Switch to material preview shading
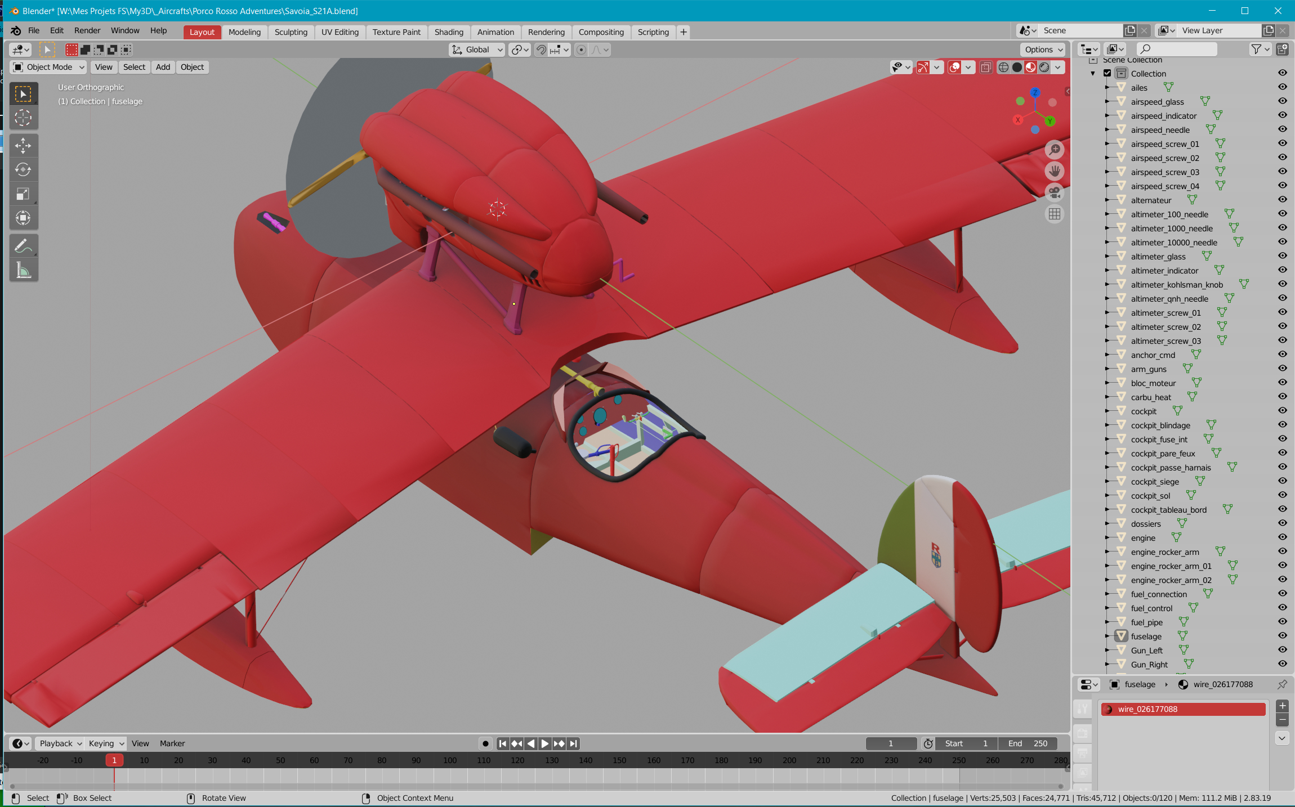Viewport: 1295px width, 807px height. point(1030,67)
